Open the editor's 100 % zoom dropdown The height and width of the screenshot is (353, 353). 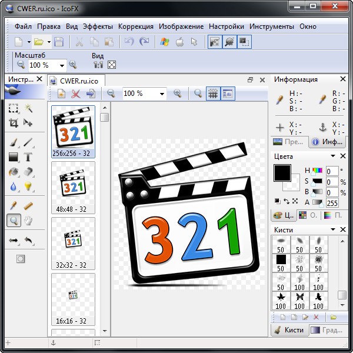point(162,94)
